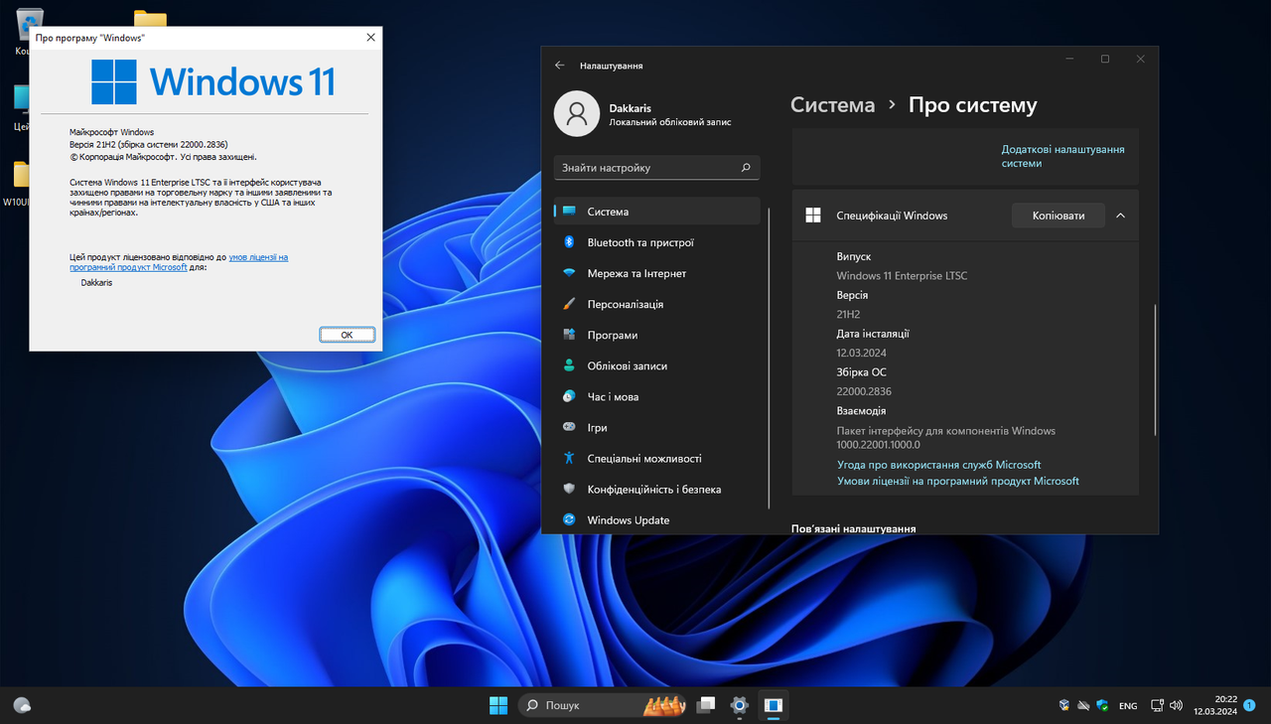Collapse the Специфікації Windows section
The height and width of the screenshot is (724, 1271).
tap(1121, 215)
